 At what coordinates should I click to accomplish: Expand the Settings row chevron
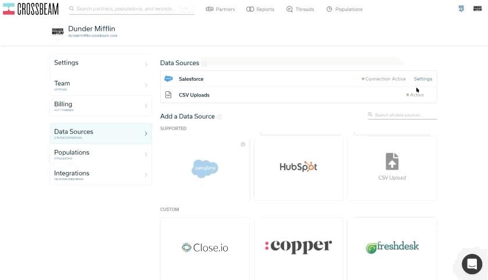(146, 64)
